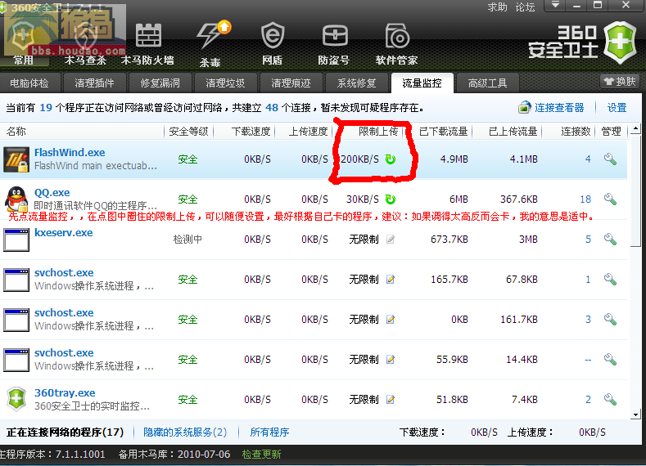
Task: Switch to the 清理痕迹 tab
Action: point(291,83)
